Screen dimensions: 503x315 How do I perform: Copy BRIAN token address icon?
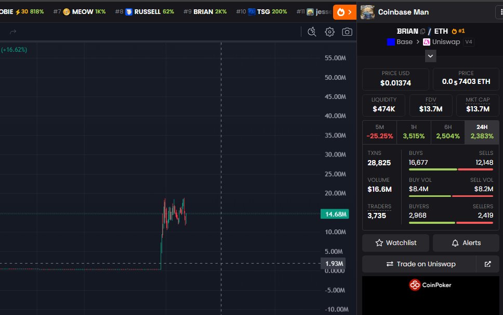(x=422, y=31)
